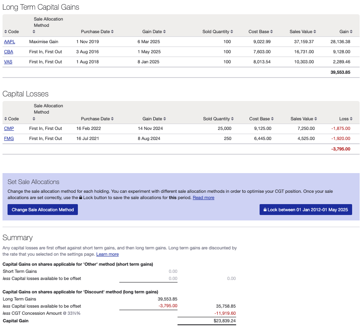Open the CMP holding link

(x=9, y=128)
